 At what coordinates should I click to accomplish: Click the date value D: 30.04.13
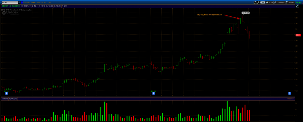(26, 6)
